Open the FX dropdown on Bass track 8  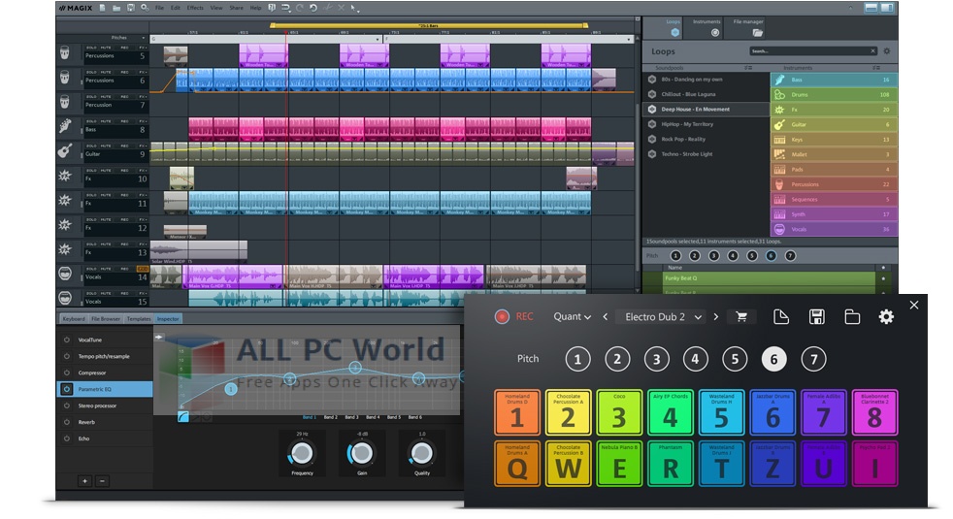click(143, 121)
